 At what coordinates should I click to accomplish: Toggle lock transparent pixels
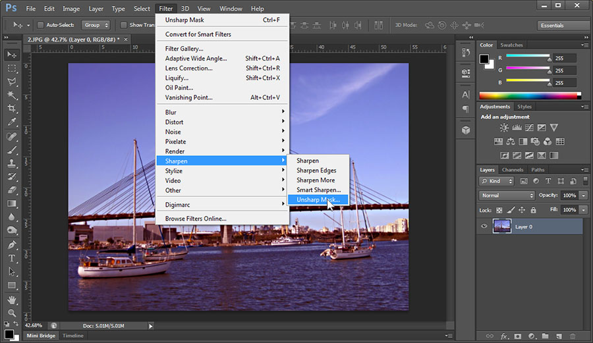498,210
